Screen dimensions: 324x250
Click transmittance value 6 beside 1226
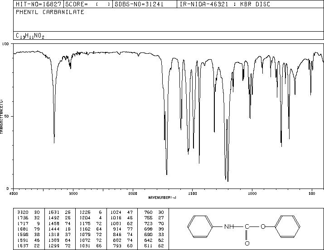[100, 212]
